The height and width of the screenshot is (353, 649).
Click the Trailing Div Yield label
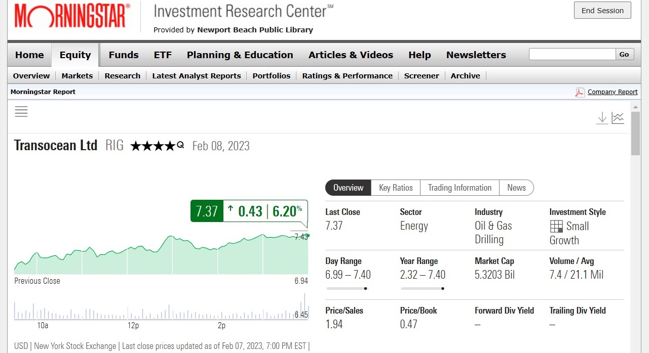(578, 311)
